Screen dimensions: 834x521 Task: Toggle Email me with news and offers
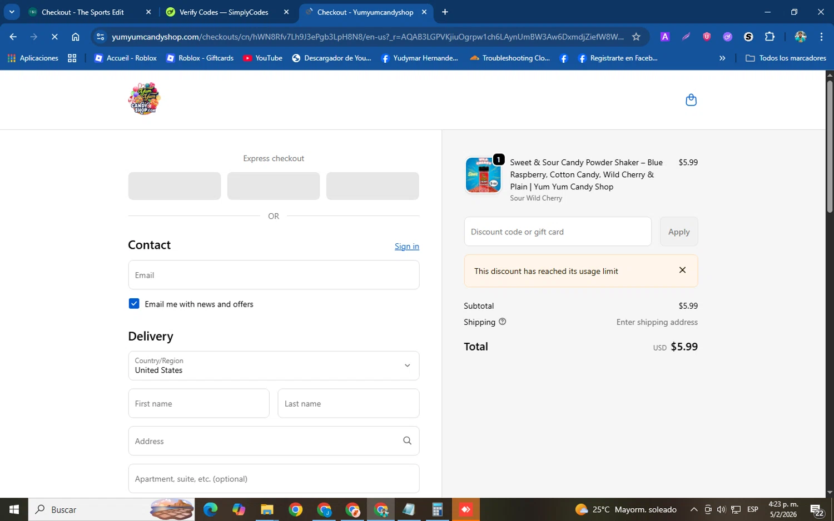134,304
